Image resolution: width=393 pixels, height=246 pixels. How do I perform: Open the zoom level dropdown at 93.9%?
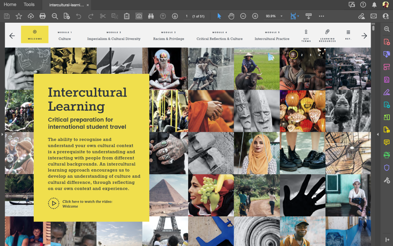point(281,16)
